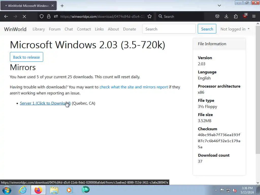Open the Forum menu item

[x=55, y=29]
